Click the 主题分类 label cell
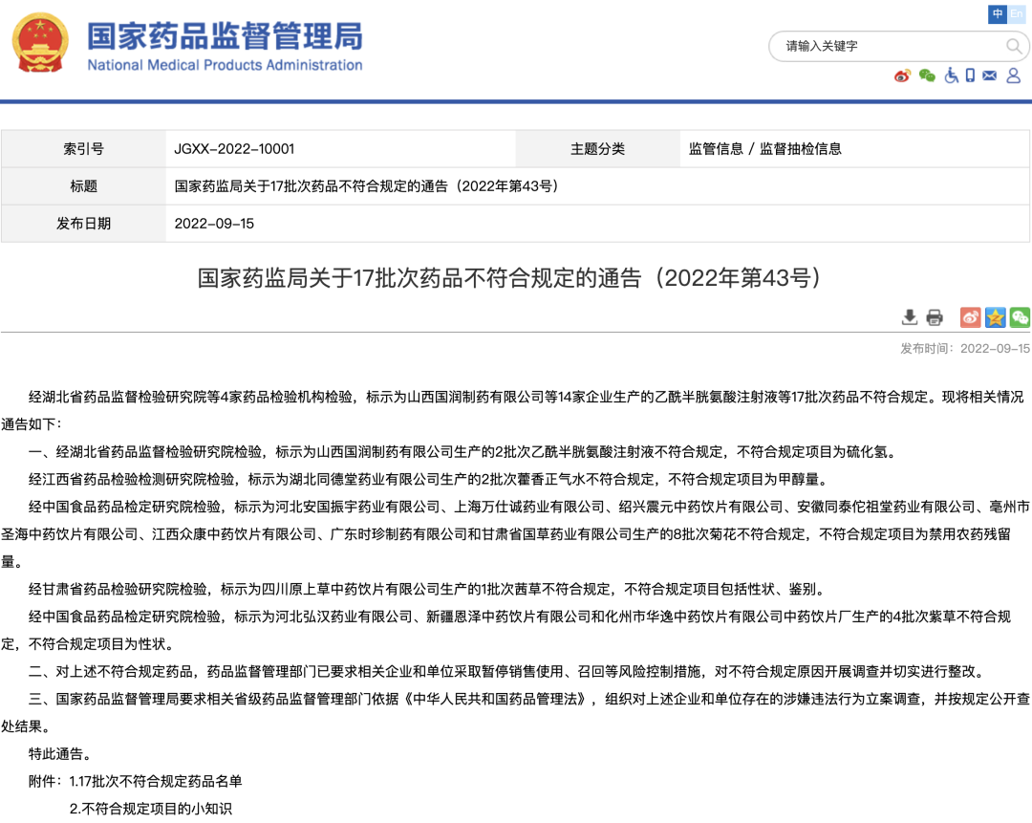The width and height of the screenshot is (1032, 823). [597, 149]
